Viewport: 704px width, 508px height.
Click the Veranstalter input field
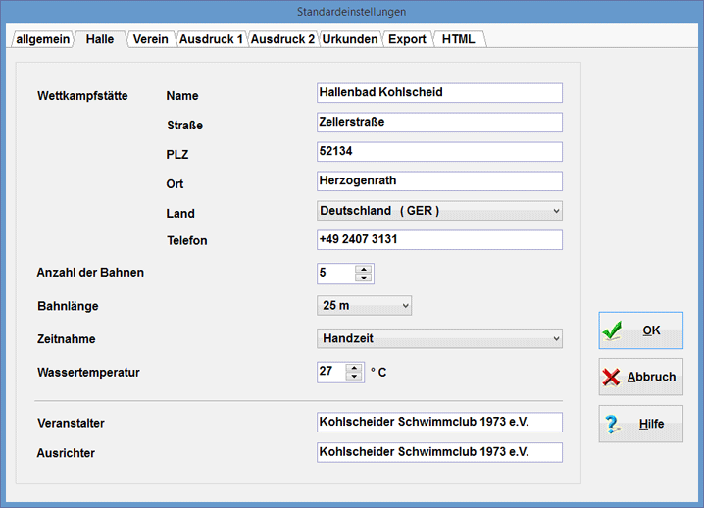[x=439, y=422]
